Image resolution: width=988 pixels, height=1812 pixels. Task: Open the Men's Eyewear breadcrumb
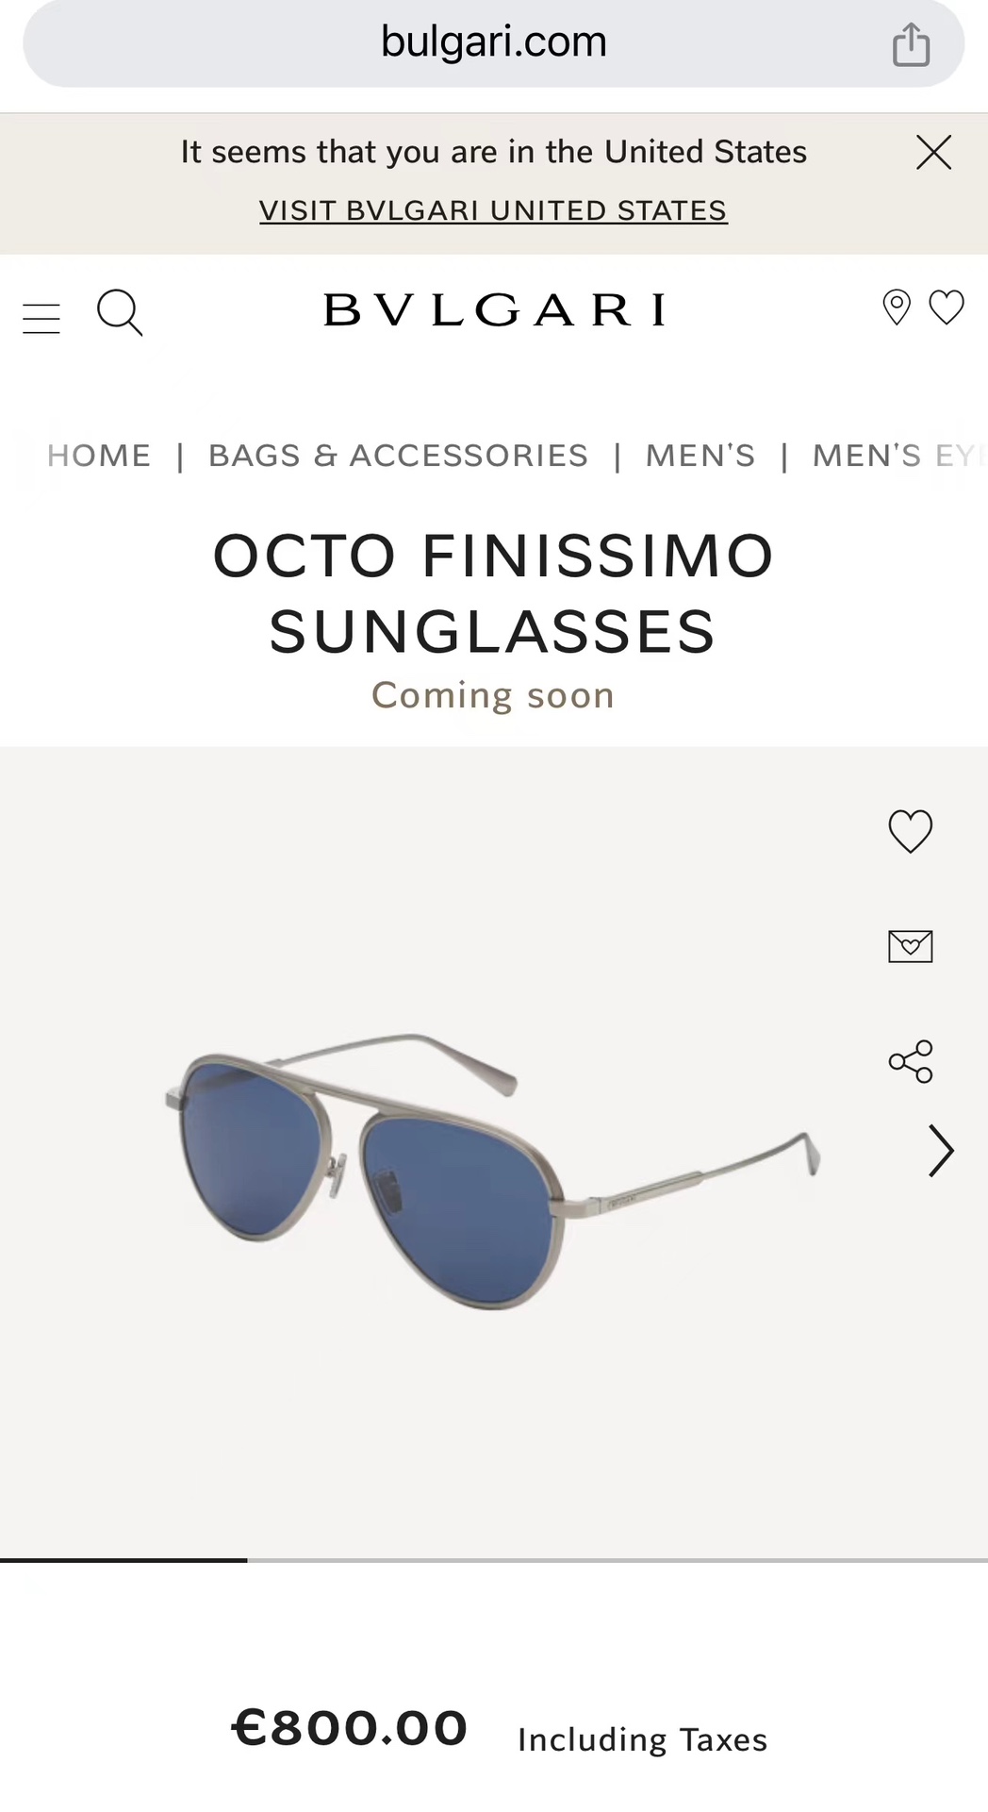pos(900,456)
